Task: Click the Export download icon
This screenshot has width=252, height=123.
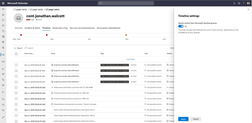Action: coord(15,48)
